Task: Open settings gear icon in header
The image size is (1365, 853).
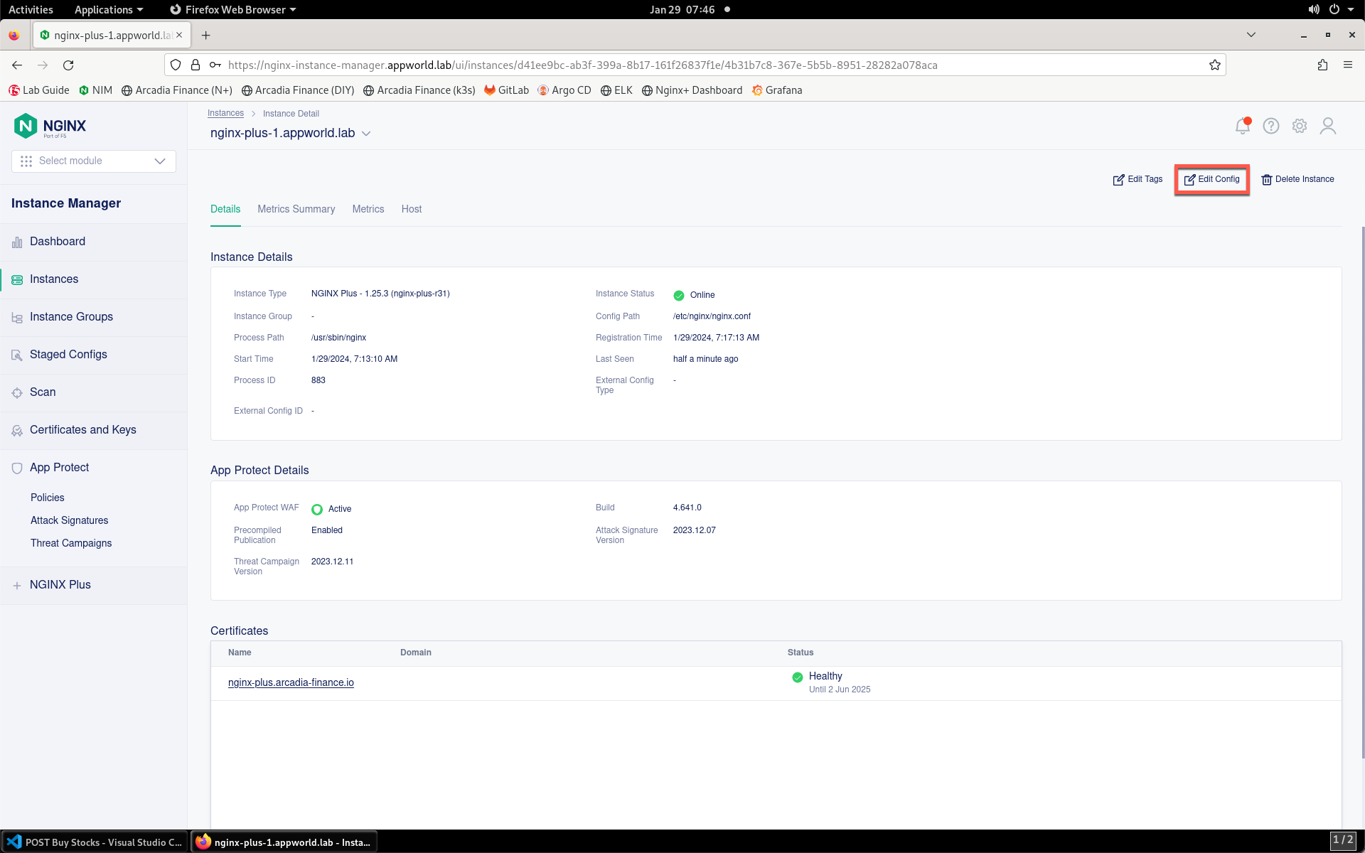Action: [x=1300, y=126]
